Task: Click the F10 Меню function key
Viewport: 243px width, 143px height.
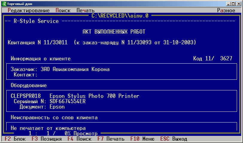Action: tap(142, 139)
